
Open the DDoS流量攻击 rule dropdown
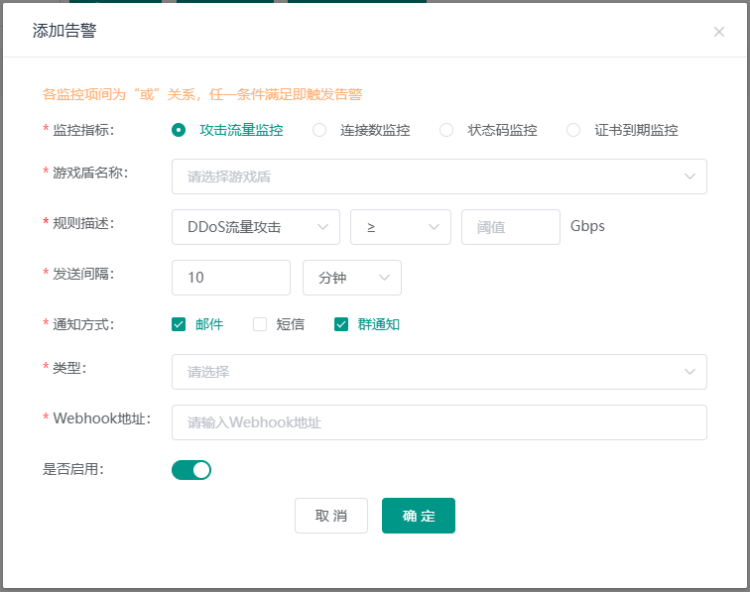click(256, 227)
